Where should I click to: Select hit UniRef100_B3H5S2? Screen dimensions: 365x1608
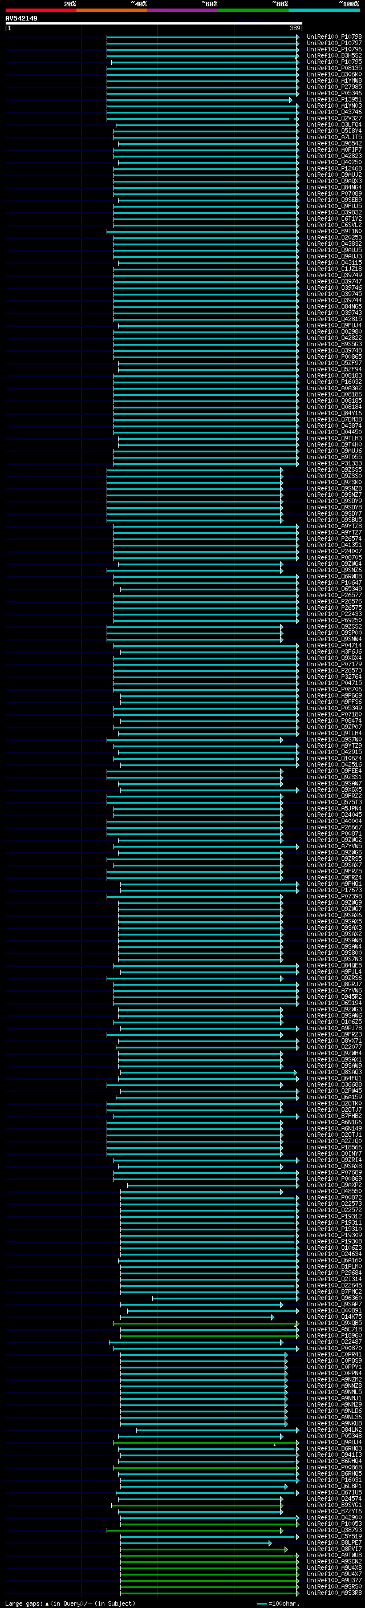point(334,55)
